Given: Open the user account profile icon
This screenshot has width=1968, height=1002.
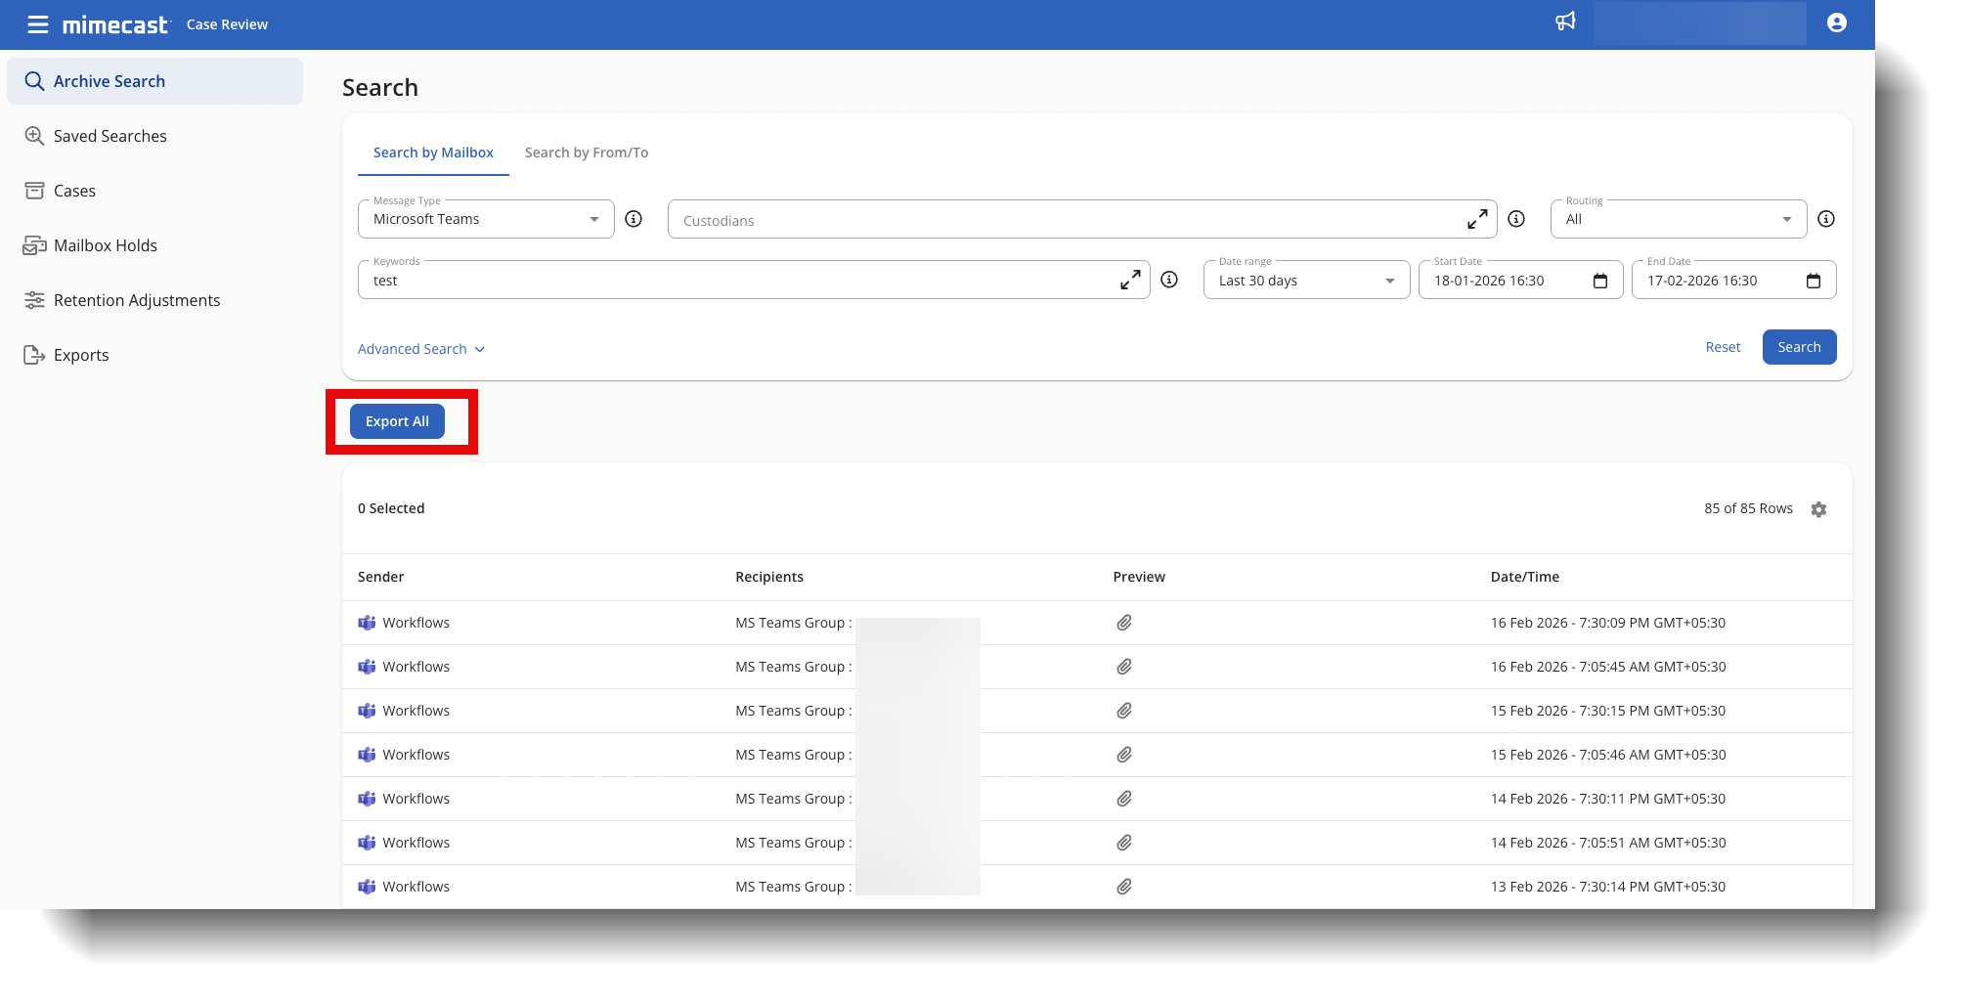Looking at the screenshot, I should click(1836, 22).
